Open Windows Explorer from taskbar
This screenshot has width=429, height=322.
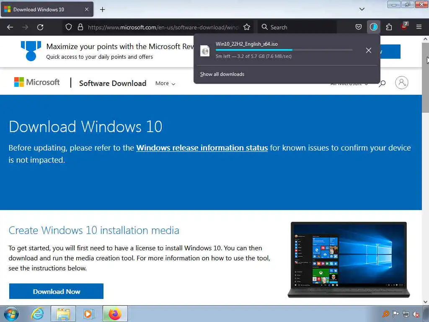click(63, 314)
